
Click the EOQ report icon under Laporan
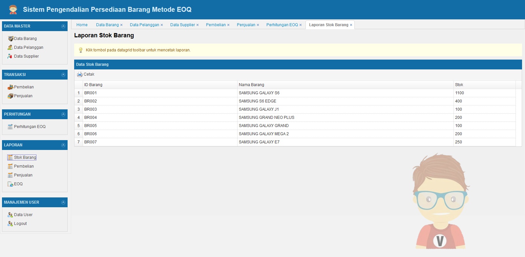(10, 184)
